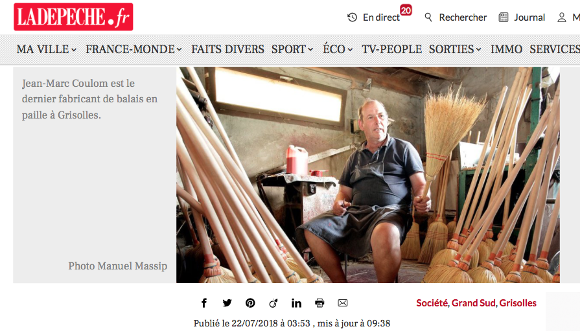The height and width of the screenshot is (331, 580).
Task: Follow the Grisolles tag link
Action: click(518, 303)
